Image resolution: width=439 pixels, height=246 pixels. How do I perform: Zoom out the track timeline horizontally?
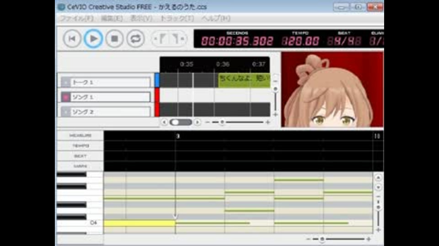[x=208, y=122]
